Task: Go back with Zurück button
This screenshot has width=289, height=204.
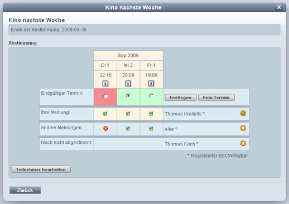Action: tap(25, 190)
